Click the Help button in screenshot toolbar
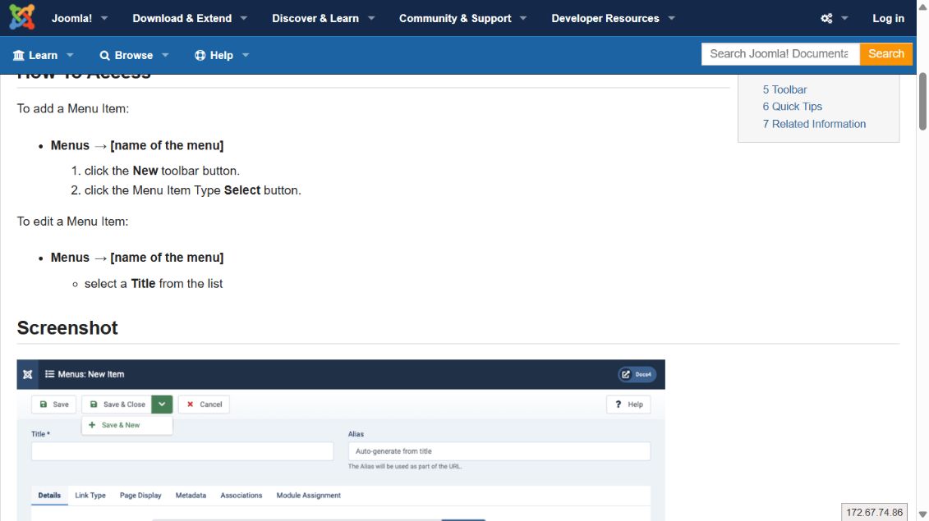 628,404
